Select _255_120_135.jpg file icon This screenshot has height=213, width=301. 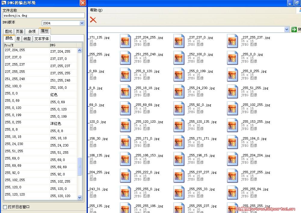point(179,125)
